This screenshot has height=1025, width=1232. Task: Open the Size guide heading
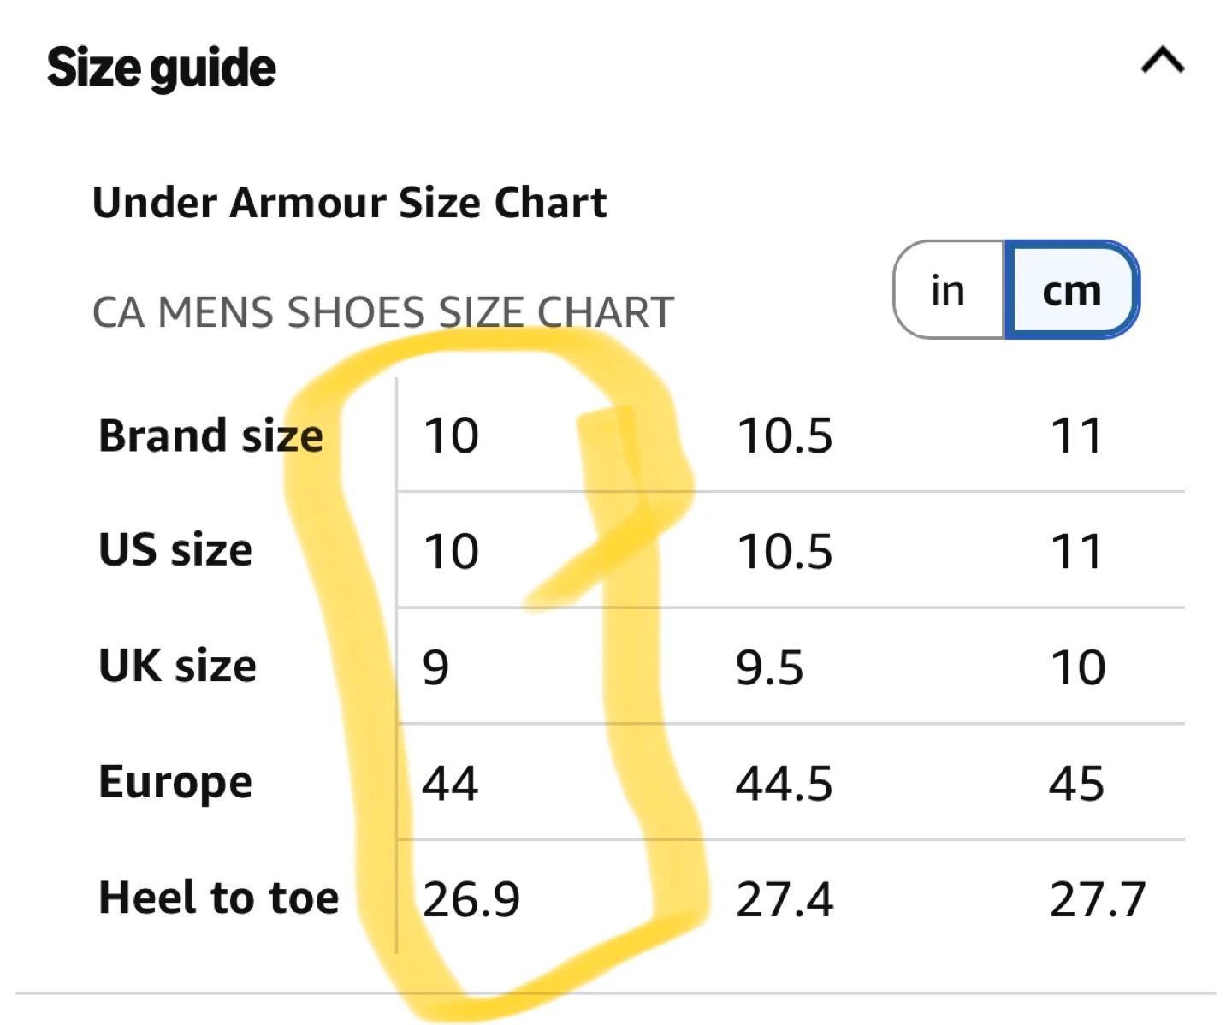click(x=162, y=68)
